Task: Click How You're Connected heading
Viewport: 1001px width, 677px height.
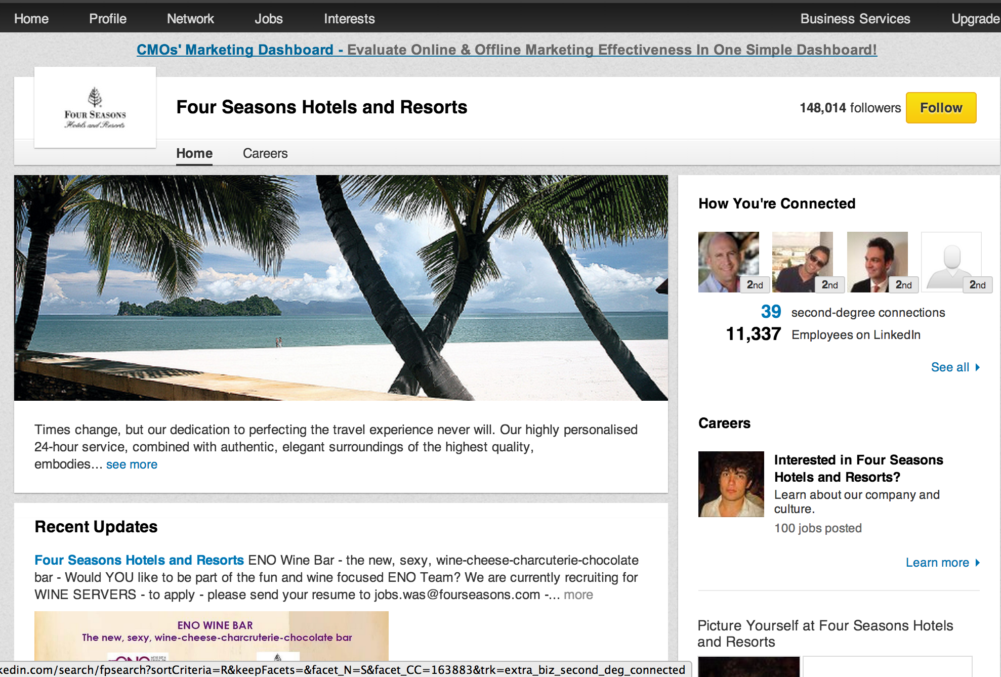Action: [777, 203]
